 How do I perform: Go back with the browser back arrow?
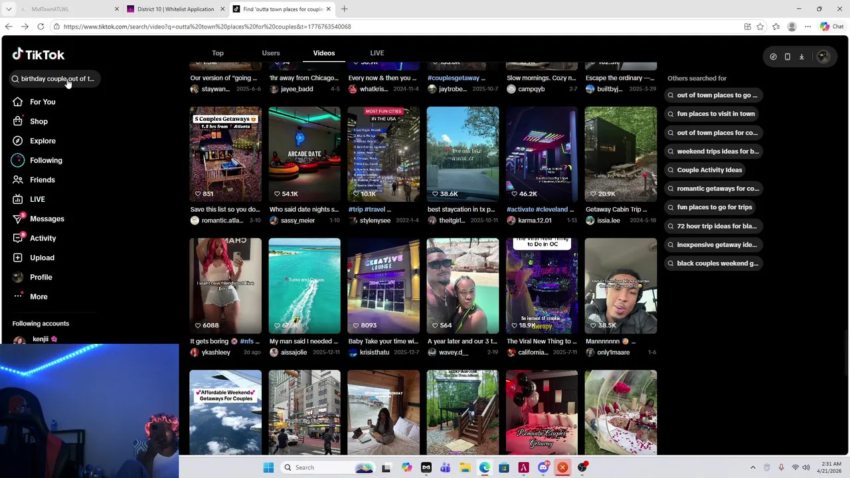click(9, 27)
